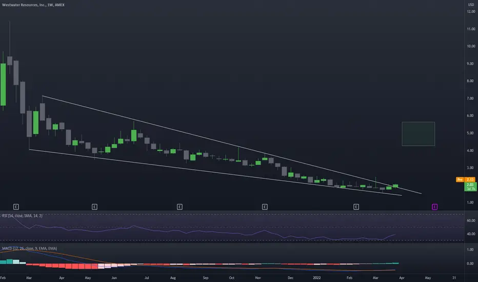Image resolution: width=478 pixels, height=282 pixels.
Task: Click the Jun label on the time axis
Action: pos(114,278)
